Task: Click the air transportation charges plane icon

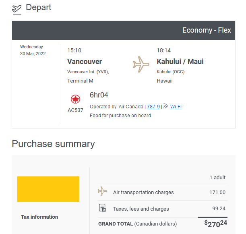Action: (x=103, y=192)
